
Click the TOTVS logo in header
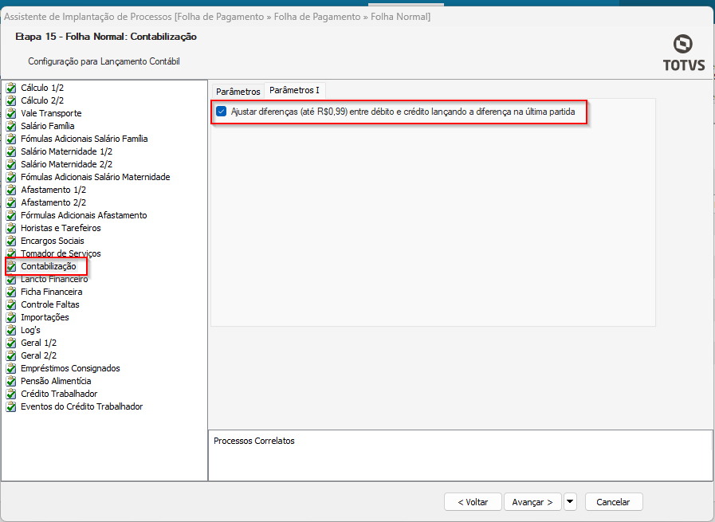coord(683,53)
